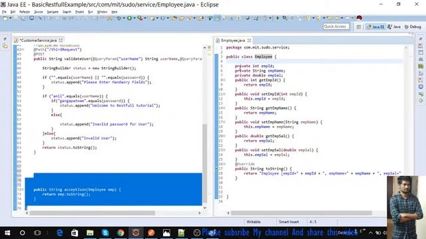Open the Help menu
Screen dimensions: 426x239
[114, 12]
